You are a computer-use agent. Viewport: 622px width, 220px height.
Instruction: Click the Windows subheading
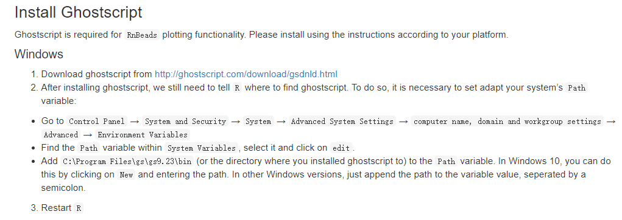39,54
